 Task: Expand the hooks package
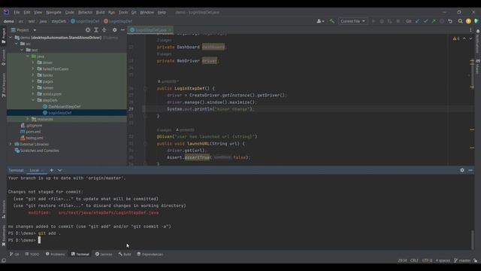(33, 75)
